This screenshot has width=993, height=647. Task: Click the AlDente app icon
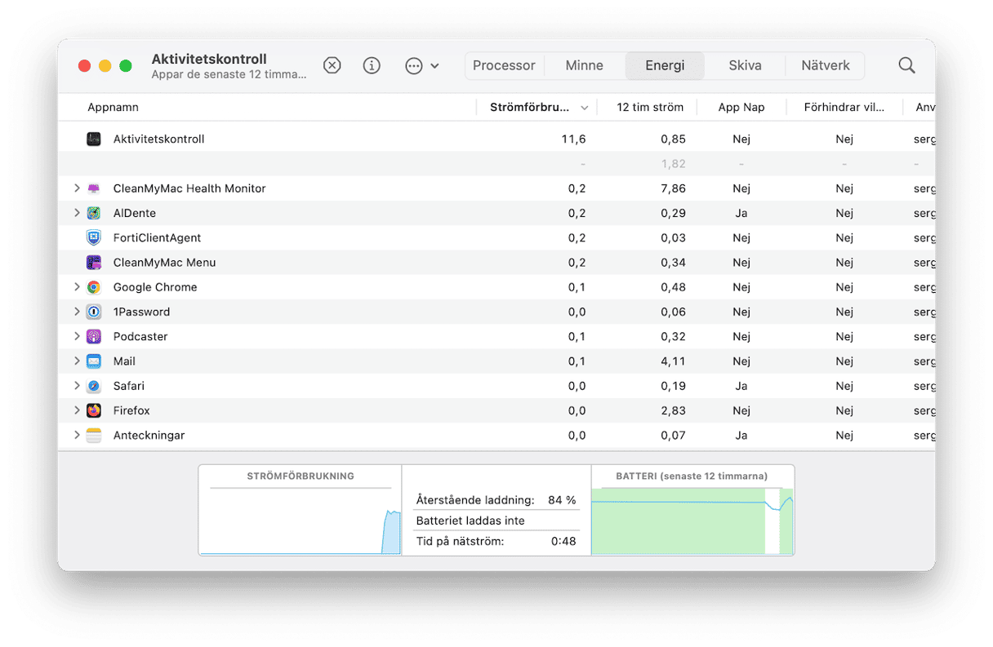point(94,213)
